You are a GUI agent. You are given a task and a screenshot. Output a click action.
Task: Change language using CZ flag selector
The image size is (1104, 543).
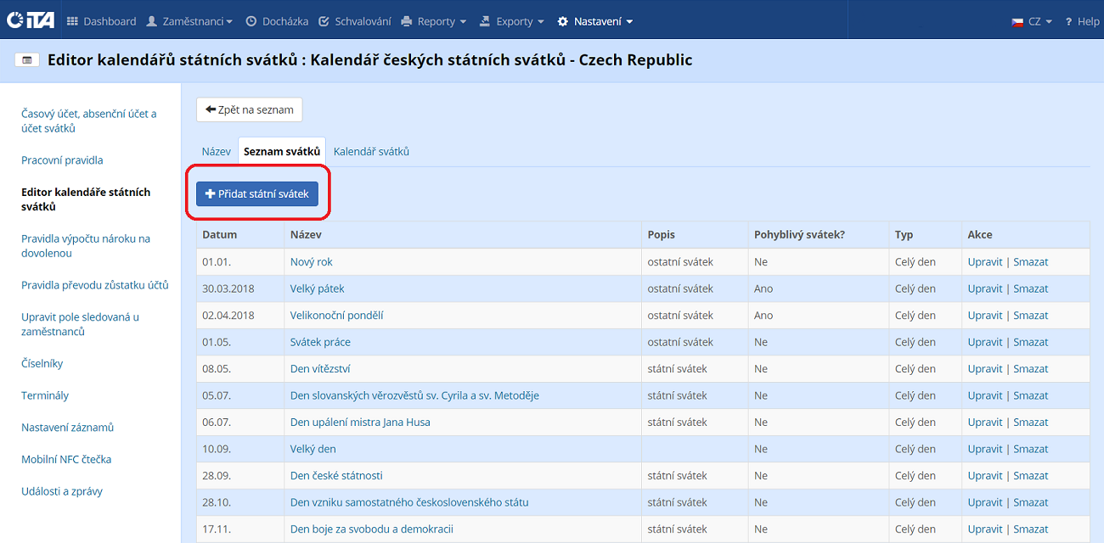point(1031,21)
